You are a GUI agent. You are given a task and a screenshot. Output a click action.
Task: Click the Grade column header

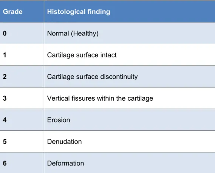tap(22, 11)
